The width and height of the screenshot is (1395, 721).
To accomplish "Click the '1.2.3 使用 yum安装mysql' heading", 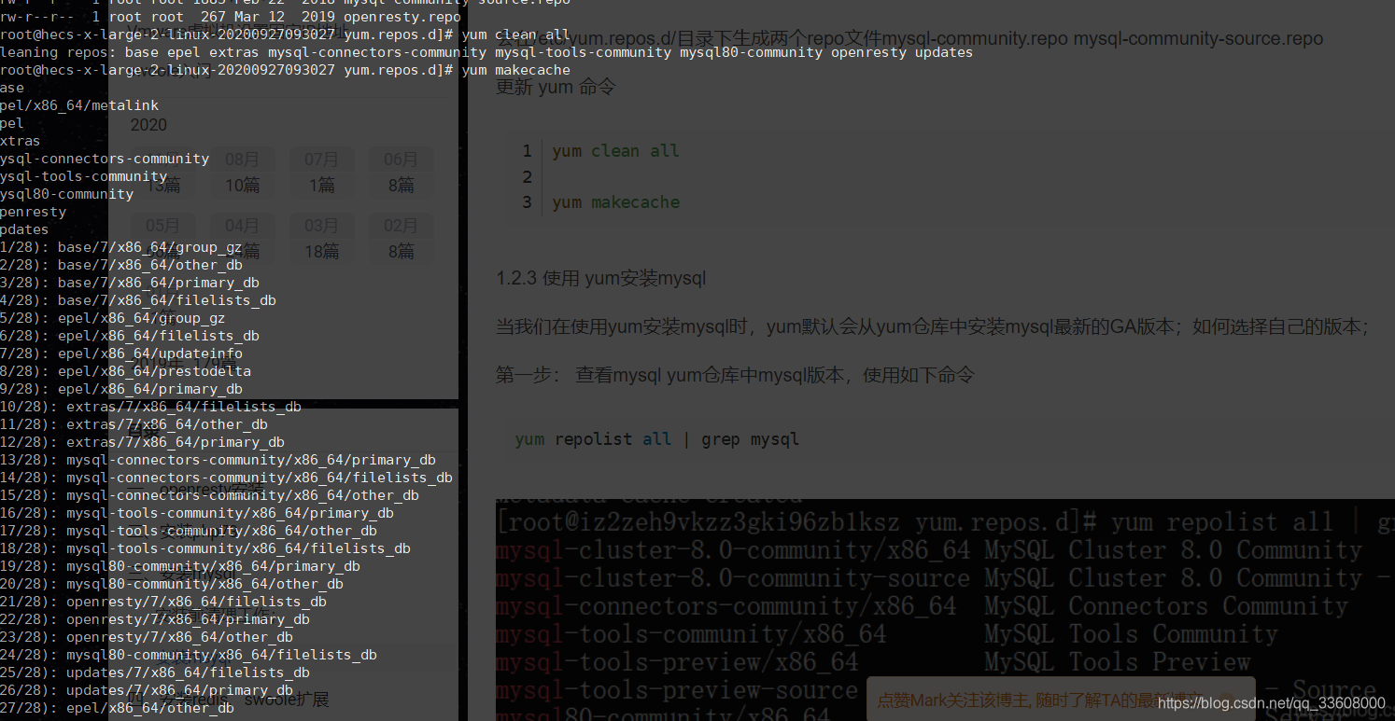I will (x=600, y=278).
